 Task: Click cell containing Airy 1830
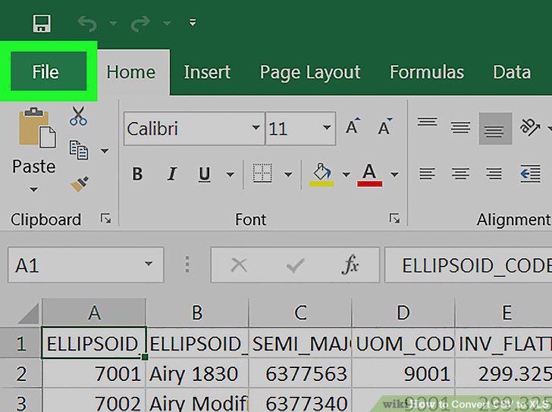pyautogui.click(x=197, y=373)
